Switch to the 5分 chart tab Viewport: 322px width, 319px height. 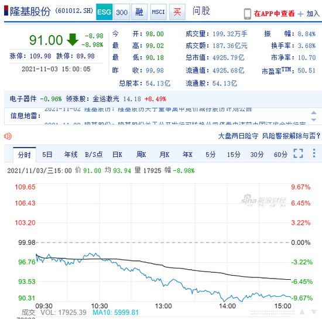pos(211,155)
